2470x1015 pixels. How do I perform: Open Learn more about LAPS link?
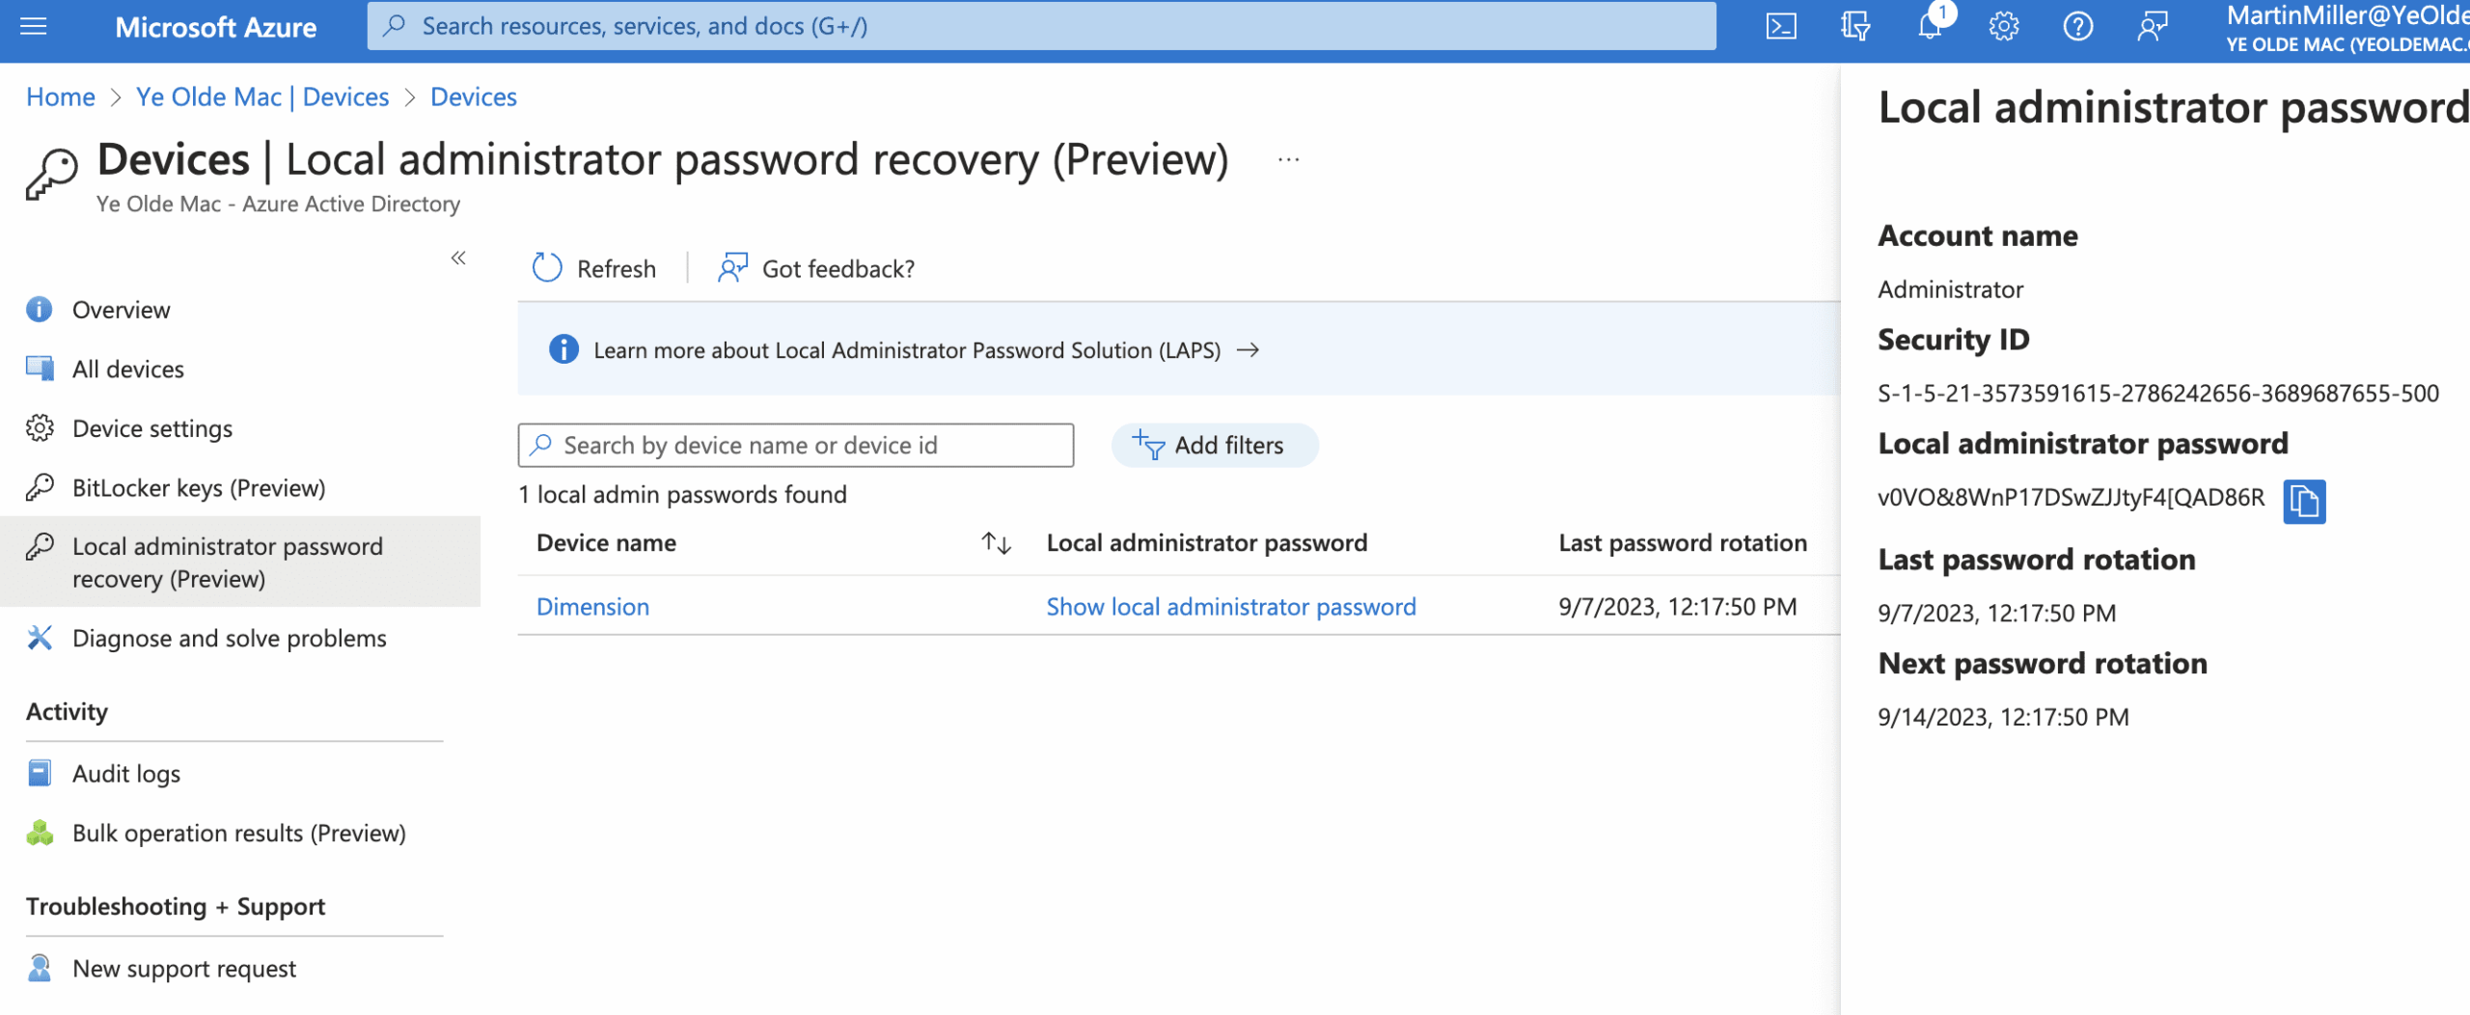click(x=908, y=349)
